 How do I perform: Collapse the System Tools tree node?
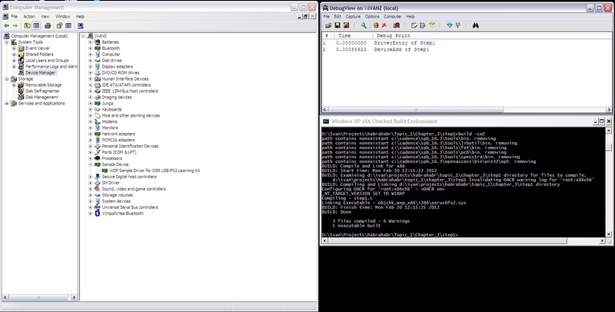7,42
